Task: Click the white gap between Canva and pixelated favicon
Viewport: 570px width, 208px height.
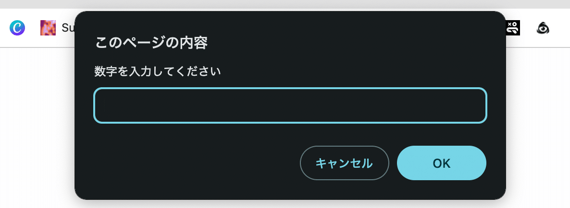Action: [33, 28]
